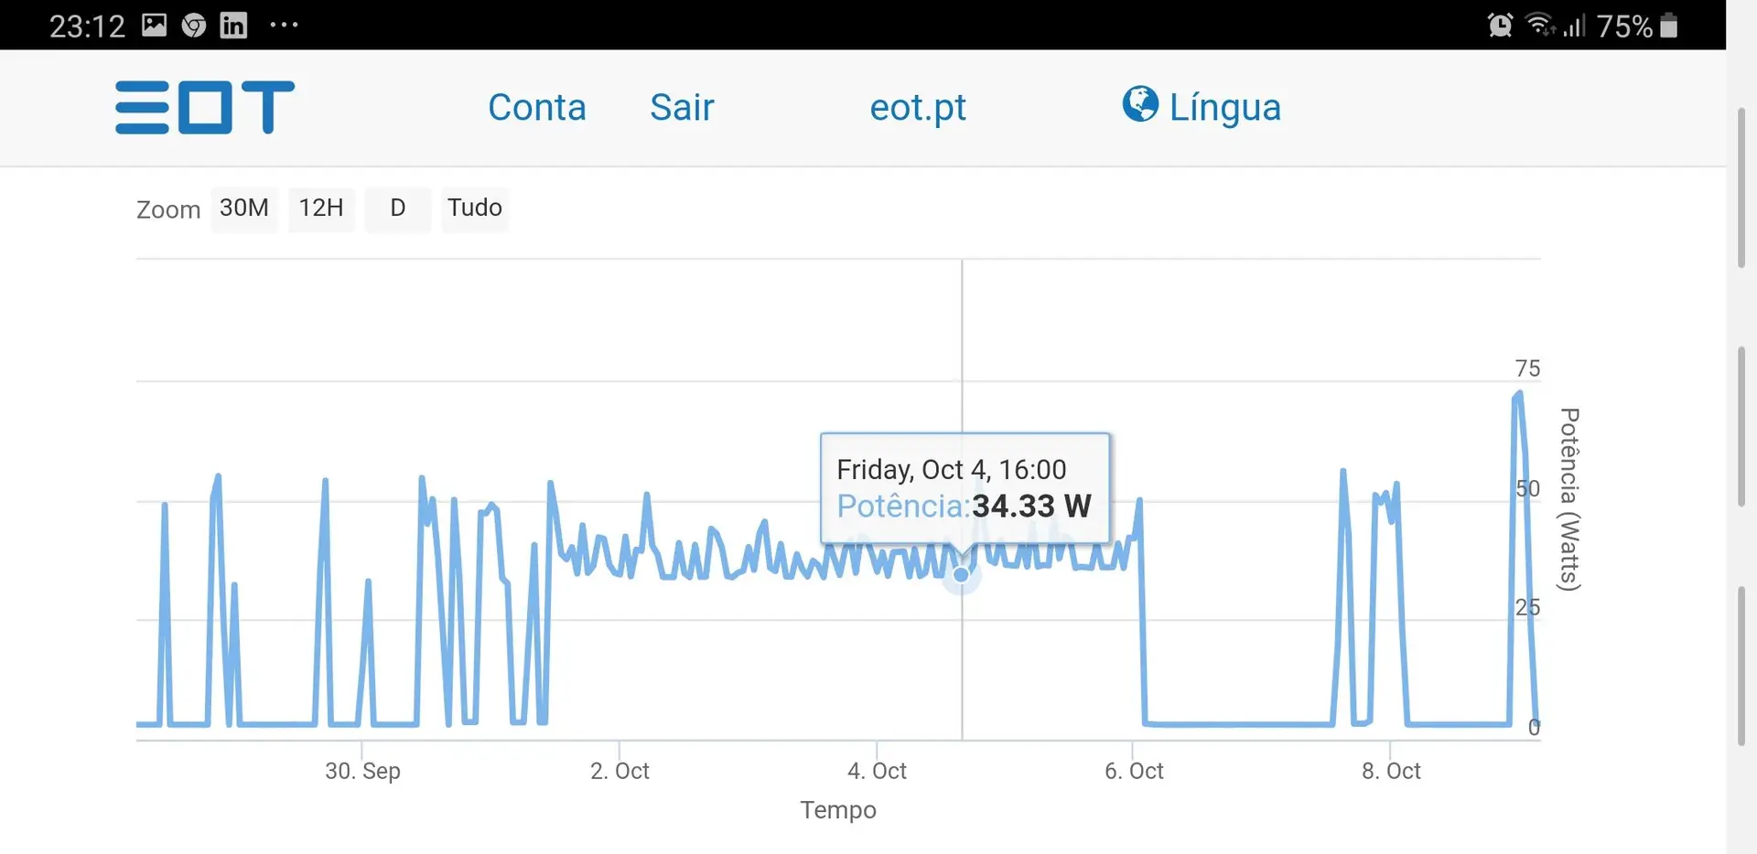The image size is (1757, 854).
Task: Tap the Wi-Fi status icon
Action: (x=1540, y=25)
